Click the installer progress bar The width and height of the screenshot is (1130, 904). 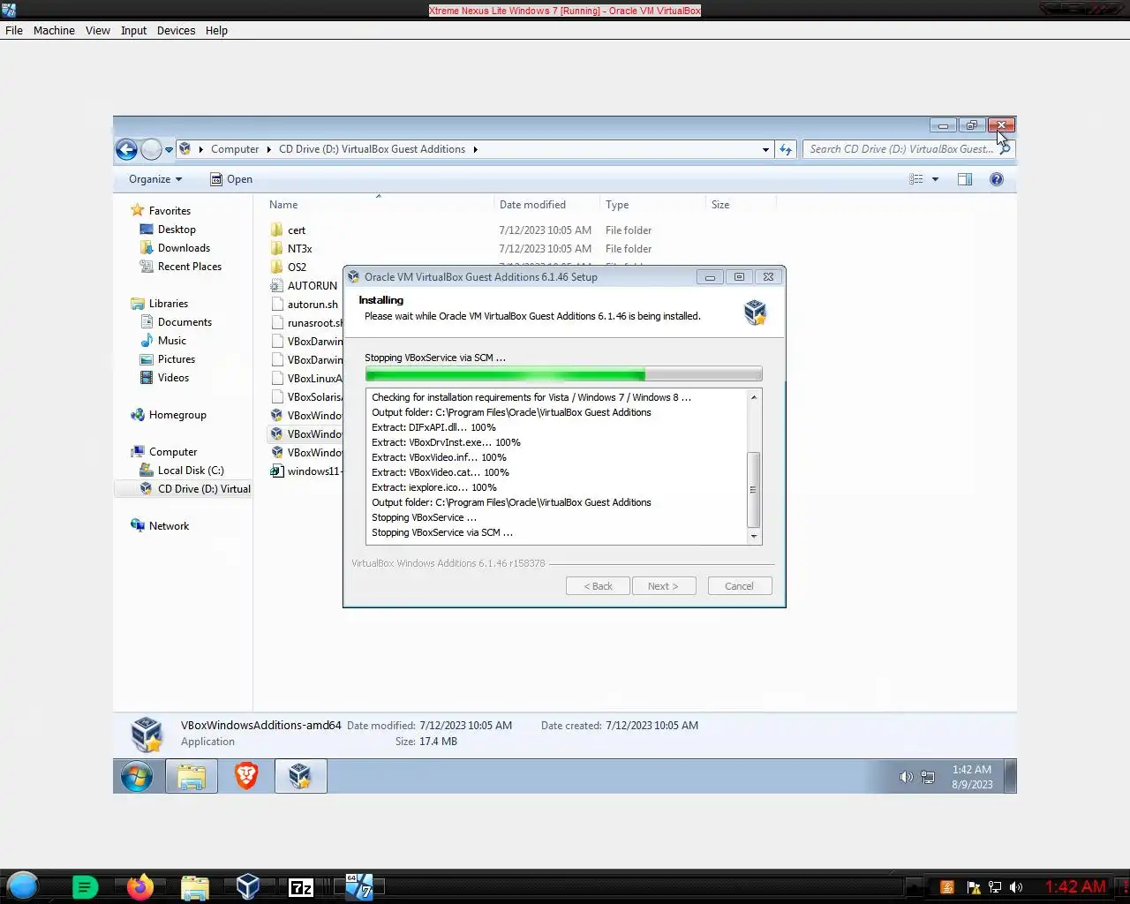click(x=563, y=374)
